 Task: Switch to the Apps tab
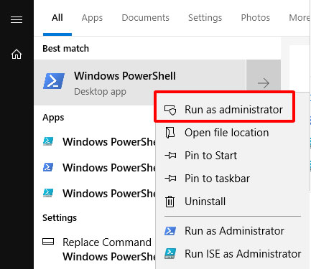pos(92,18)
